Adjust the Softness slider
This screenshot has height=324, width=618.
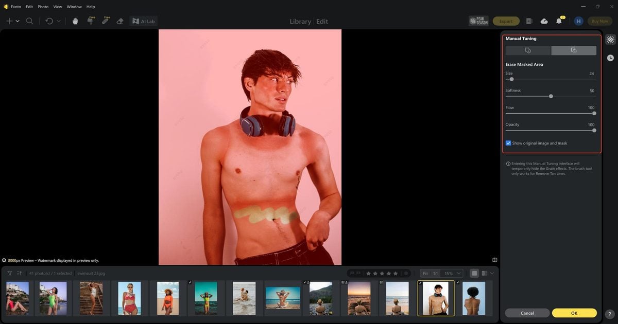click(550, 96)
